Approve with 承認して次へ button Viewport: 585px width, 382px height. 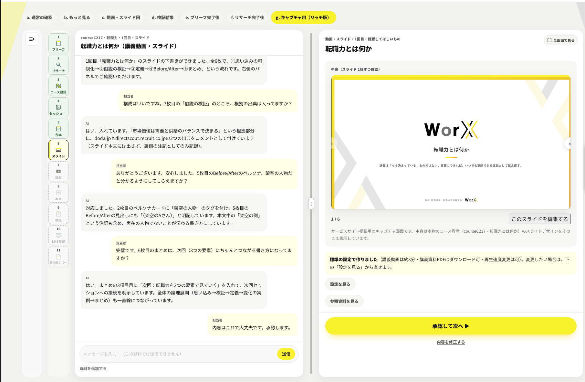(x=451, y=326)
